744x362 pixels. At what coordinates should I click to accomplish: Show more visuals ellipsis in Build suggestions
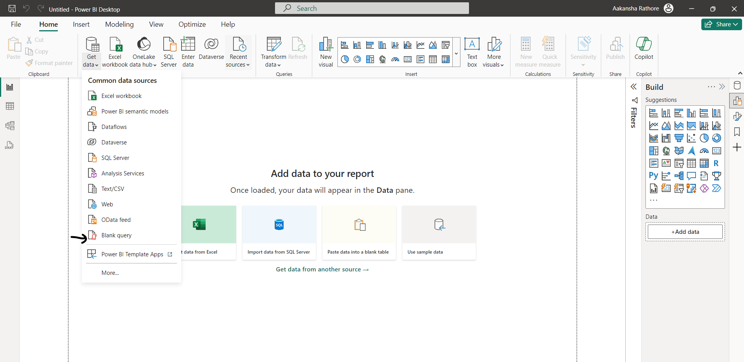coord(654,200)
